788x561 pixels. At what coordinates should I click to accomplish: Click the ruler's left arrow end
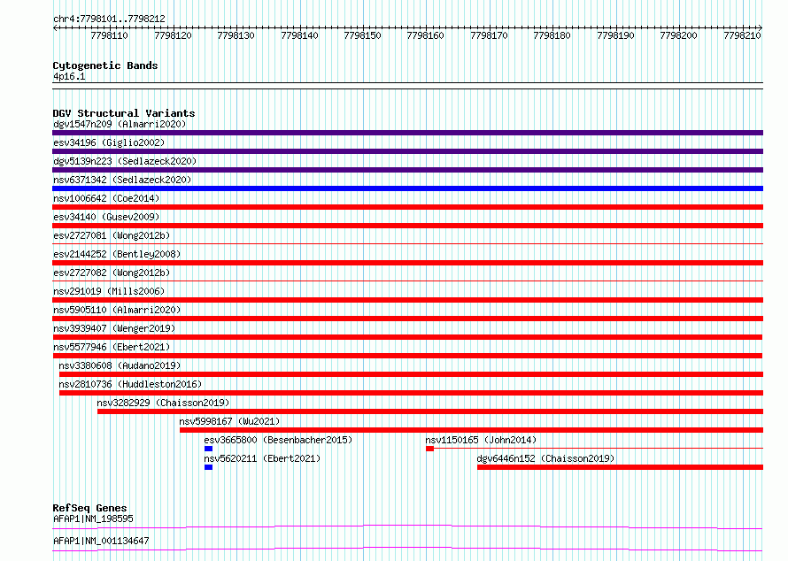pos(55,27)
